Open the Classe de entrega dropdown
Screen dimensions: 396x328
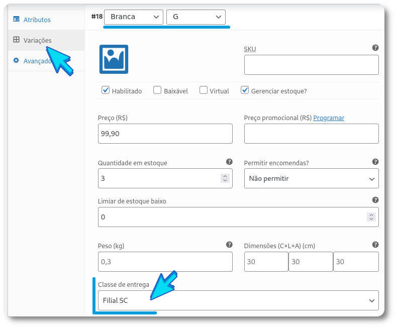click(x=238, y=300)
